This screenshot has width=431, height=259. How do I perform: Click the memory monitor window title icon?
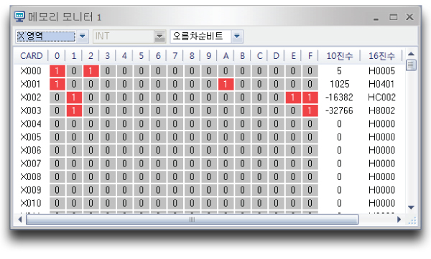pyautogui.click(x=19, y=17)
